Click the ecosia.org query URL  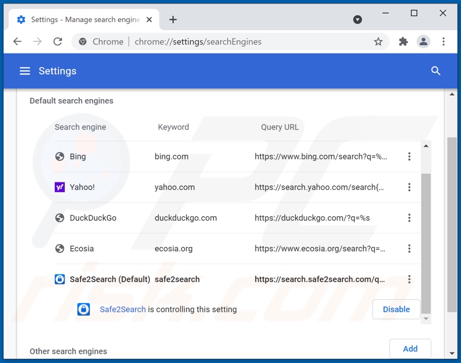point(320,249)
